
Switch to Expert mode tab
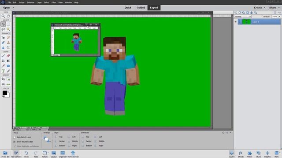tap(154, 8)
